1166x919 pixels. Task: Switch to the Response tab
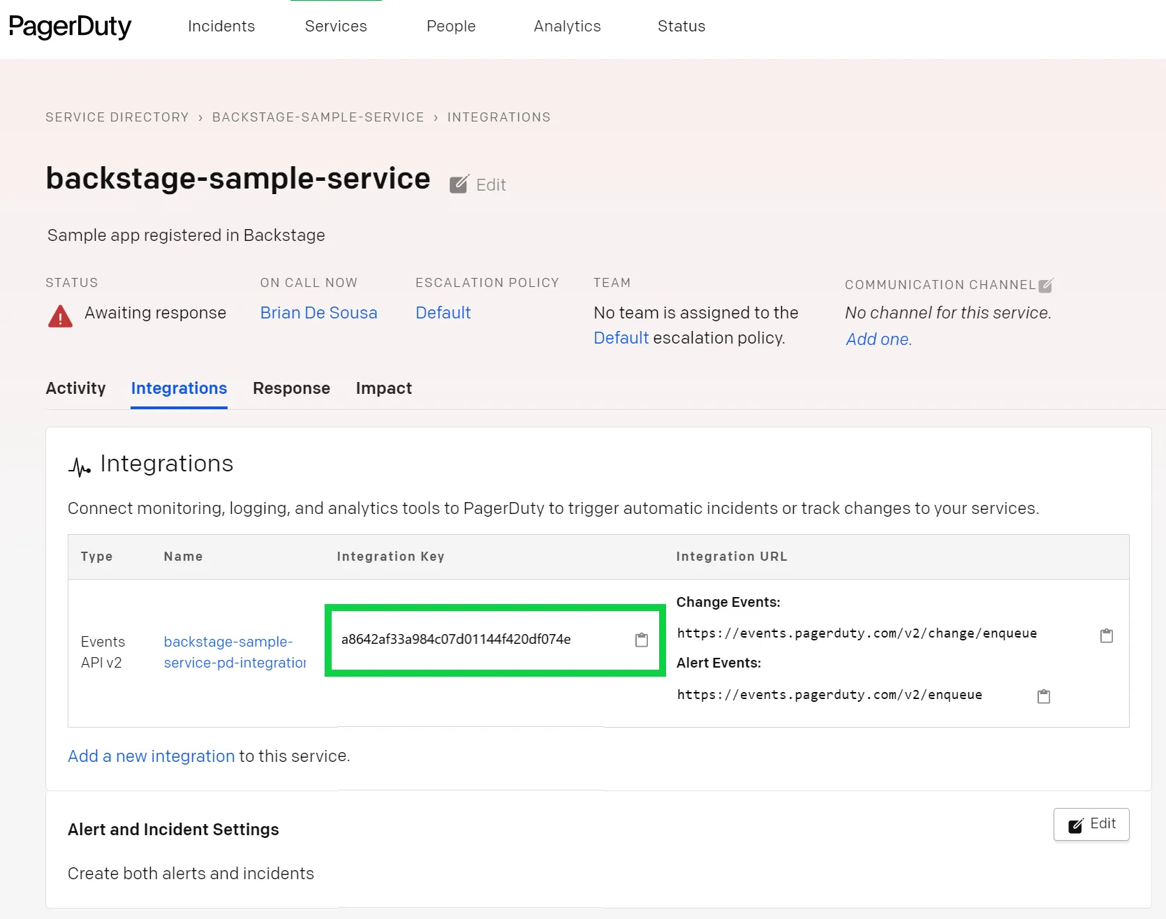click(291, 388)
